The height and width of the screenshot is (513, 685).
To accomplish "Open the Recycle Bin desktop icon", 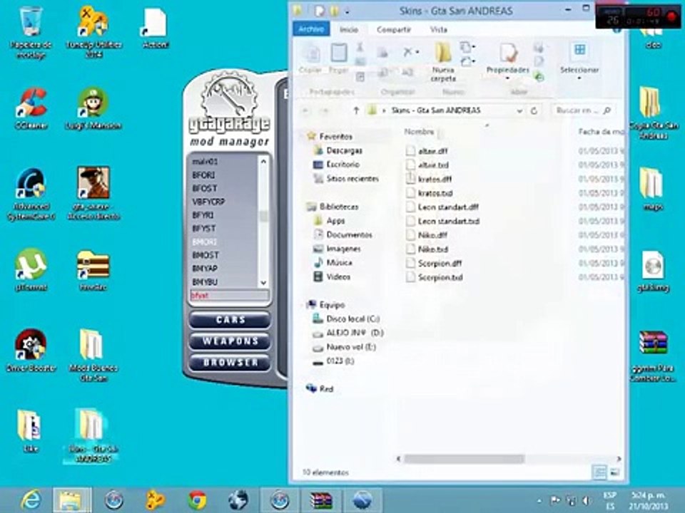I will [x=31, y=31].
